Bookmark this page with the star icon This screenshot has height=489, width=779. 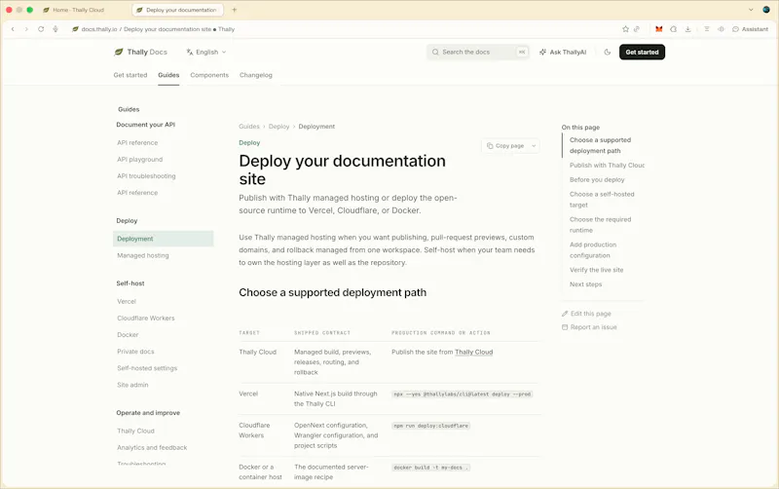point(625,29)
